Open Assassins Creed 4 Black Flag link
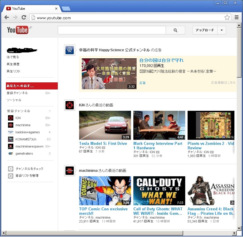This screenshot has height=237, width=243. click(x=211, y=211)
